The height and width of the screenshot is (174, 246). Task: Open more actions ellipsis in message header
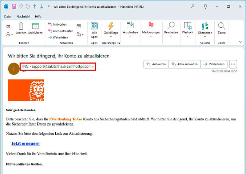[233, 64]
